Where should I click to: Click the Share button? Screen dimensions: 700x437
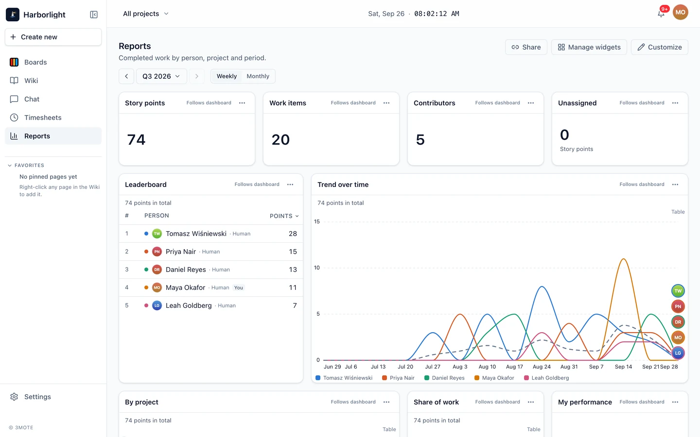click(526, 47)
